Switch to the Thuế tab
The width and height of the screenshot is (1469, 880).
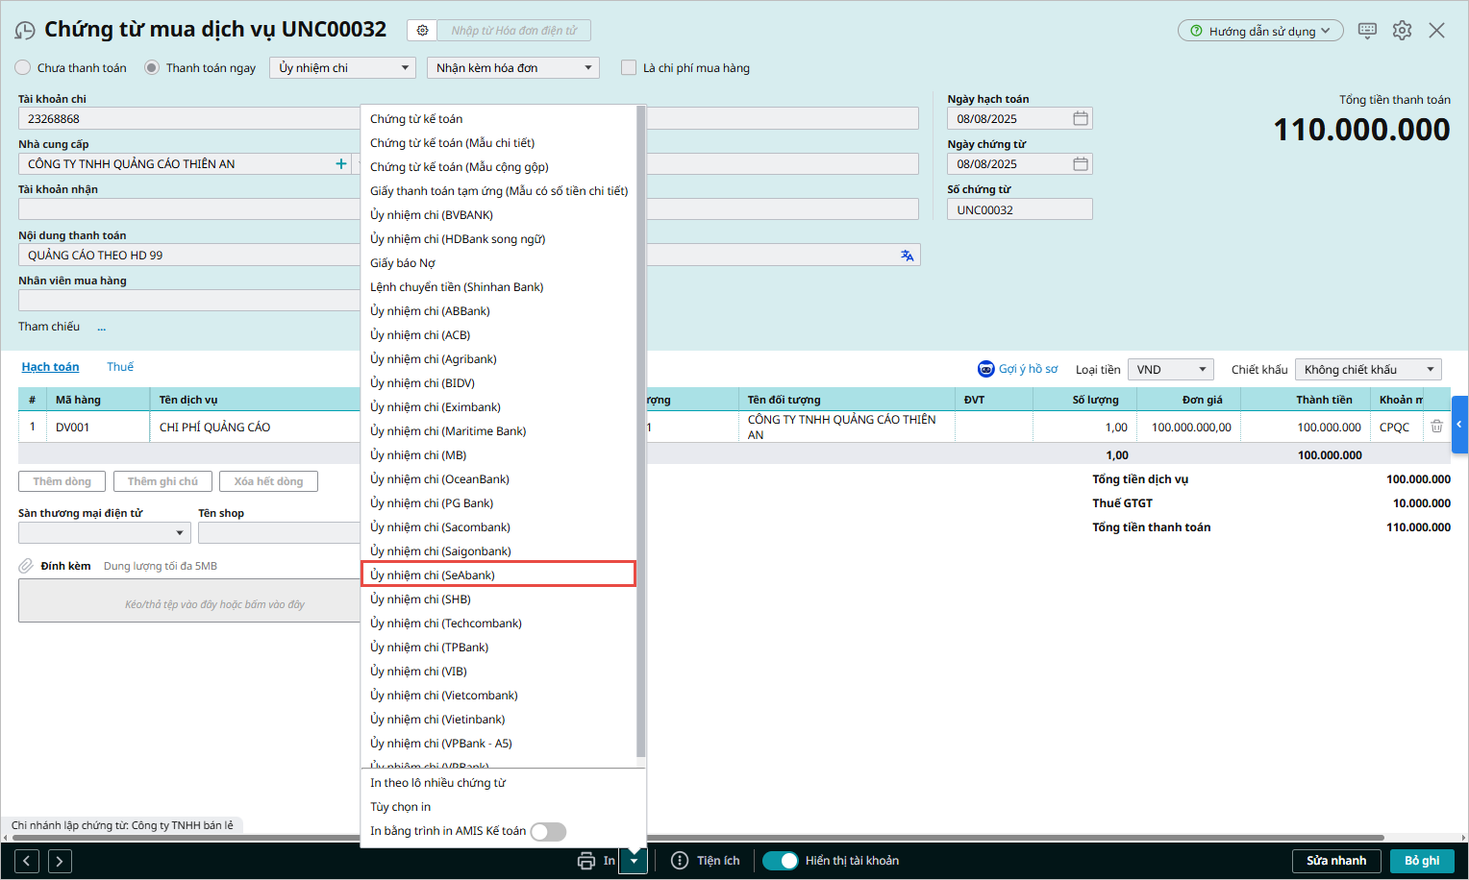pos(120,367)
